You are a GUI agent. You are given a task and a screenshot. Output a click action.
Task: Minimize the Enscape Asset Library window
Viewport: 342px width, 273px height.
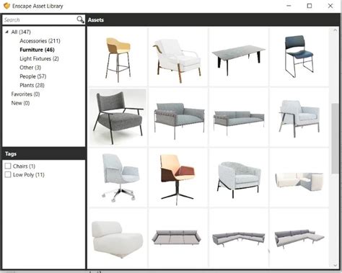[289, 6]
